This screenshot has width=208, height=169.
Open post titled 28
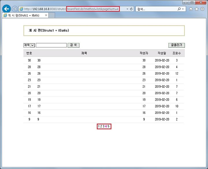39,67
